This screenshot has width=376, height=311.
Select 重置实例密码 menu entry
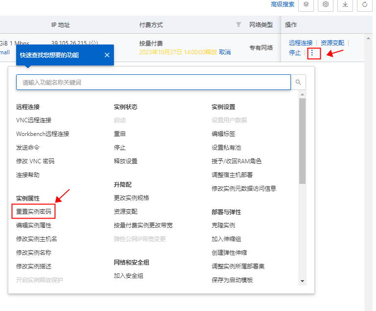click(34, 211)
